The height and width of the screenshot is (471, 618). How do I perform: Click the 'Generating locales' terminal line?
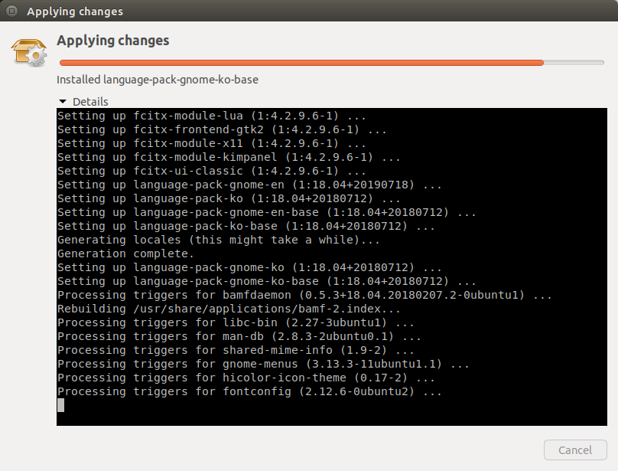point(219,240)
